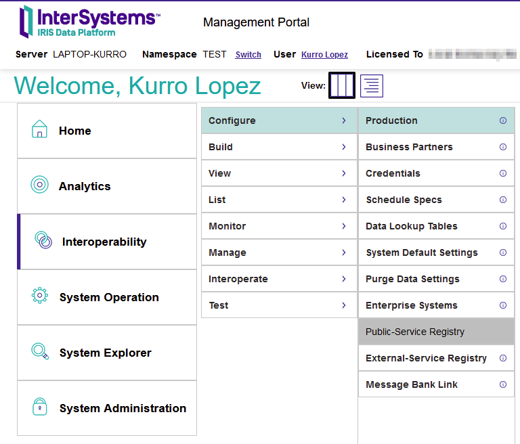Expand the Manage submenu chevron
The width and height of the screenshot is (520, 444).
click(344, 252)
